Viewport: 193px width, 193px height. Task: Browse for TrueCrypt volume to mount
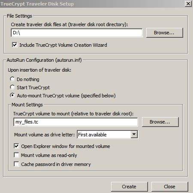[x=160, y=122]
